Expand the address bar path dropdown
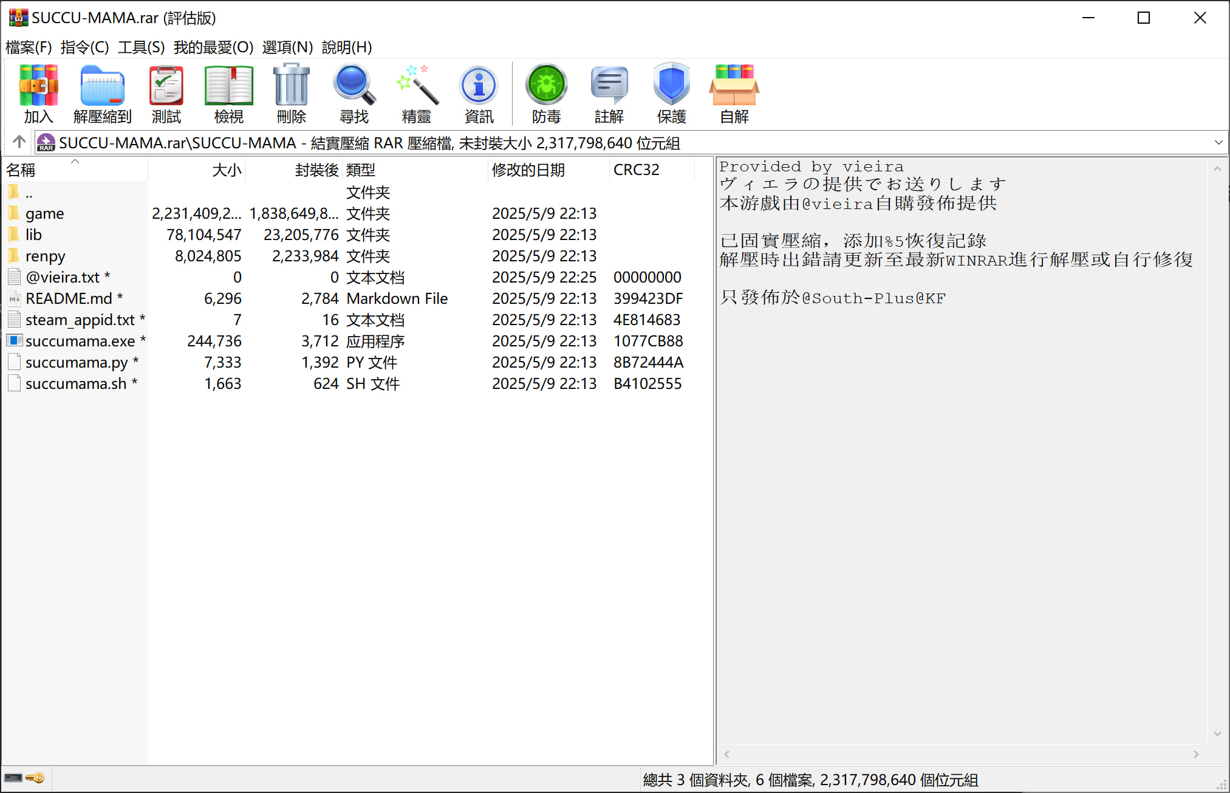 tap(1218, 143)
